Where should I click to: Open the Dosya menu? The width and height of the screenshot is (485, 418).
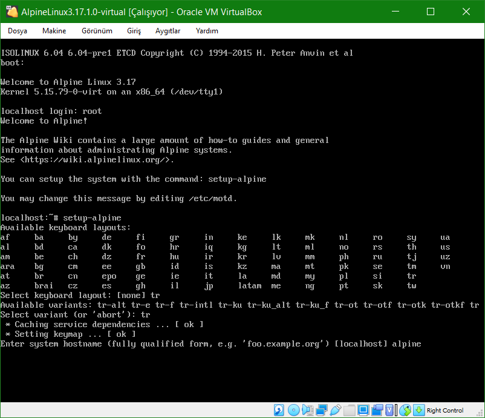point(18,31)
